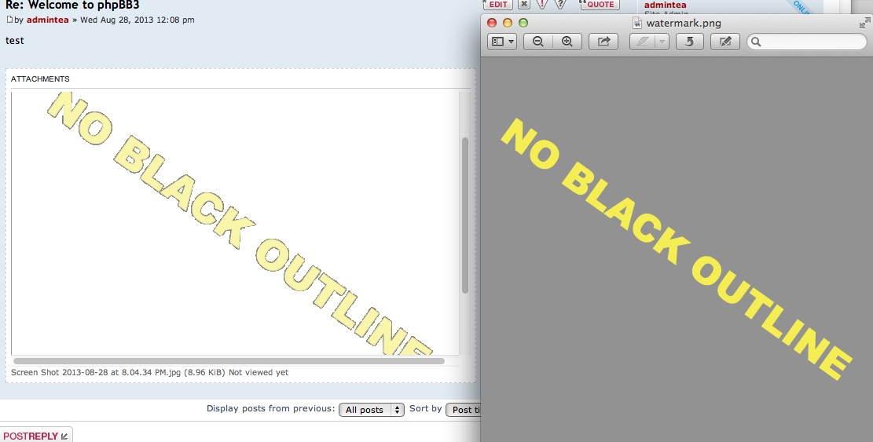Screen dimensions: 873x442
Task: Delete post with the X icon
Action: [524, 4]
